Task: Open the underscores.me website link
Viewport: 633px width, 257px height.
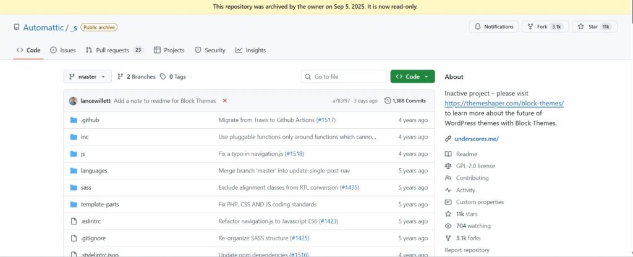Action: click(476, 139)
